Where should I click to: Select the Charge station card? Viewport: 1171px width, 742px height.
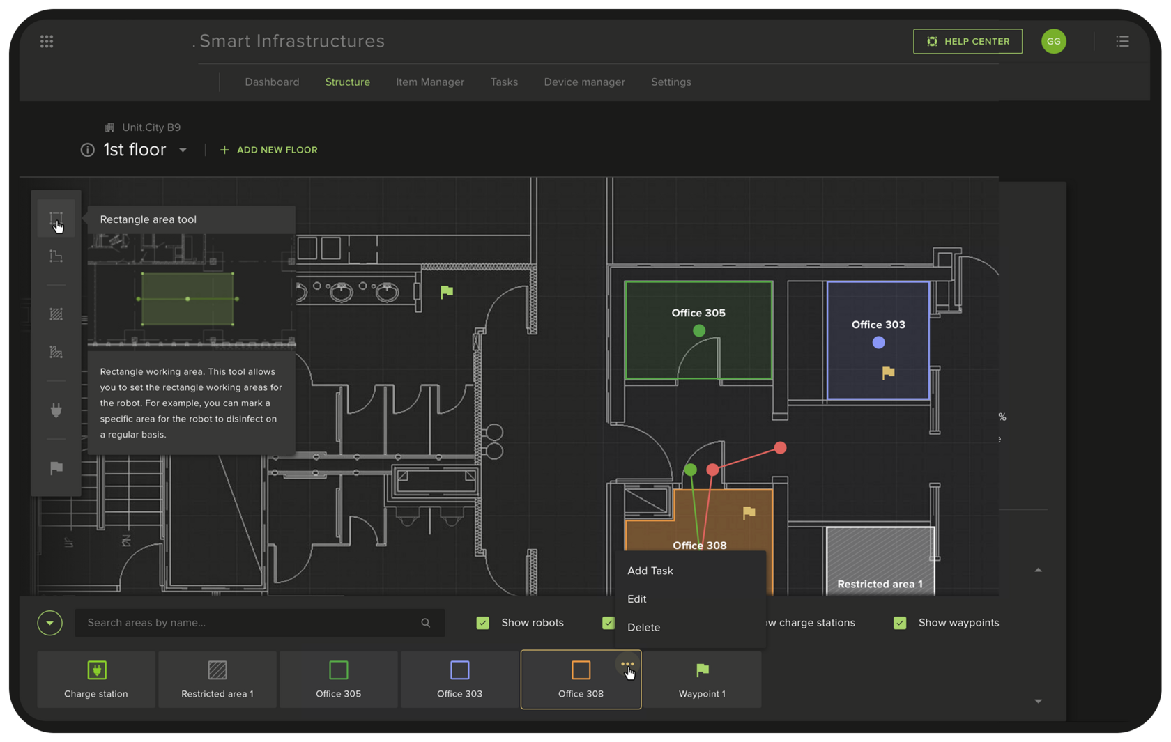pyautogui.click(x=96, y=680)
